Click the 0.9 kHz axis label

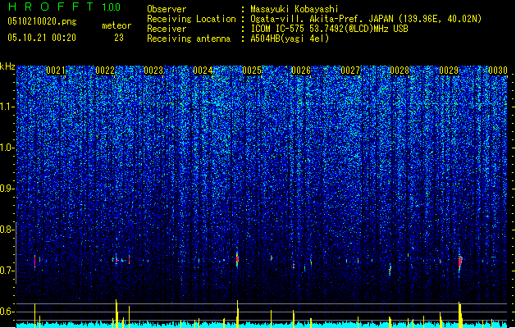click(x=7, y=189)
